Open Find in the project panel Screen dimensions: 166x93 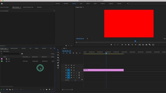[44, 90]
